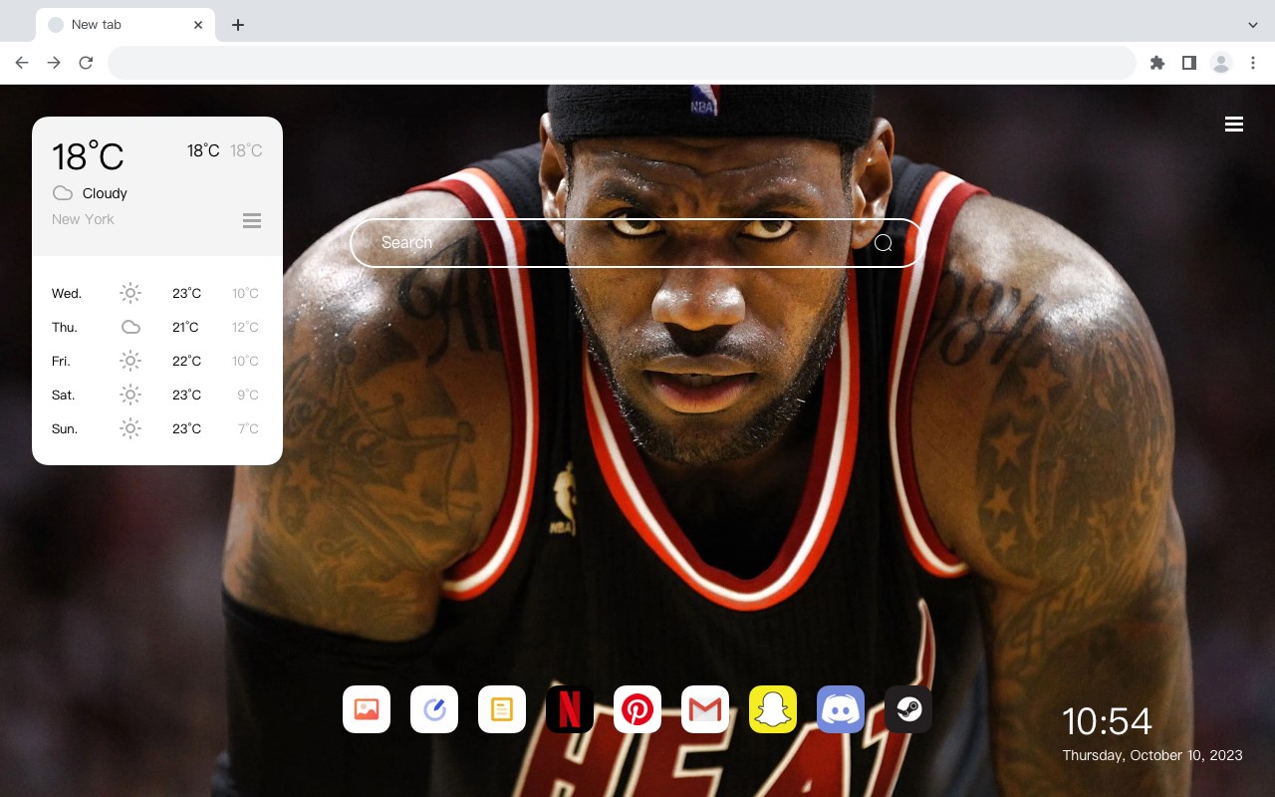Open the Snapchat shortcut
Viewport: 1275px width, 797px height.
[x=773, y=709]
